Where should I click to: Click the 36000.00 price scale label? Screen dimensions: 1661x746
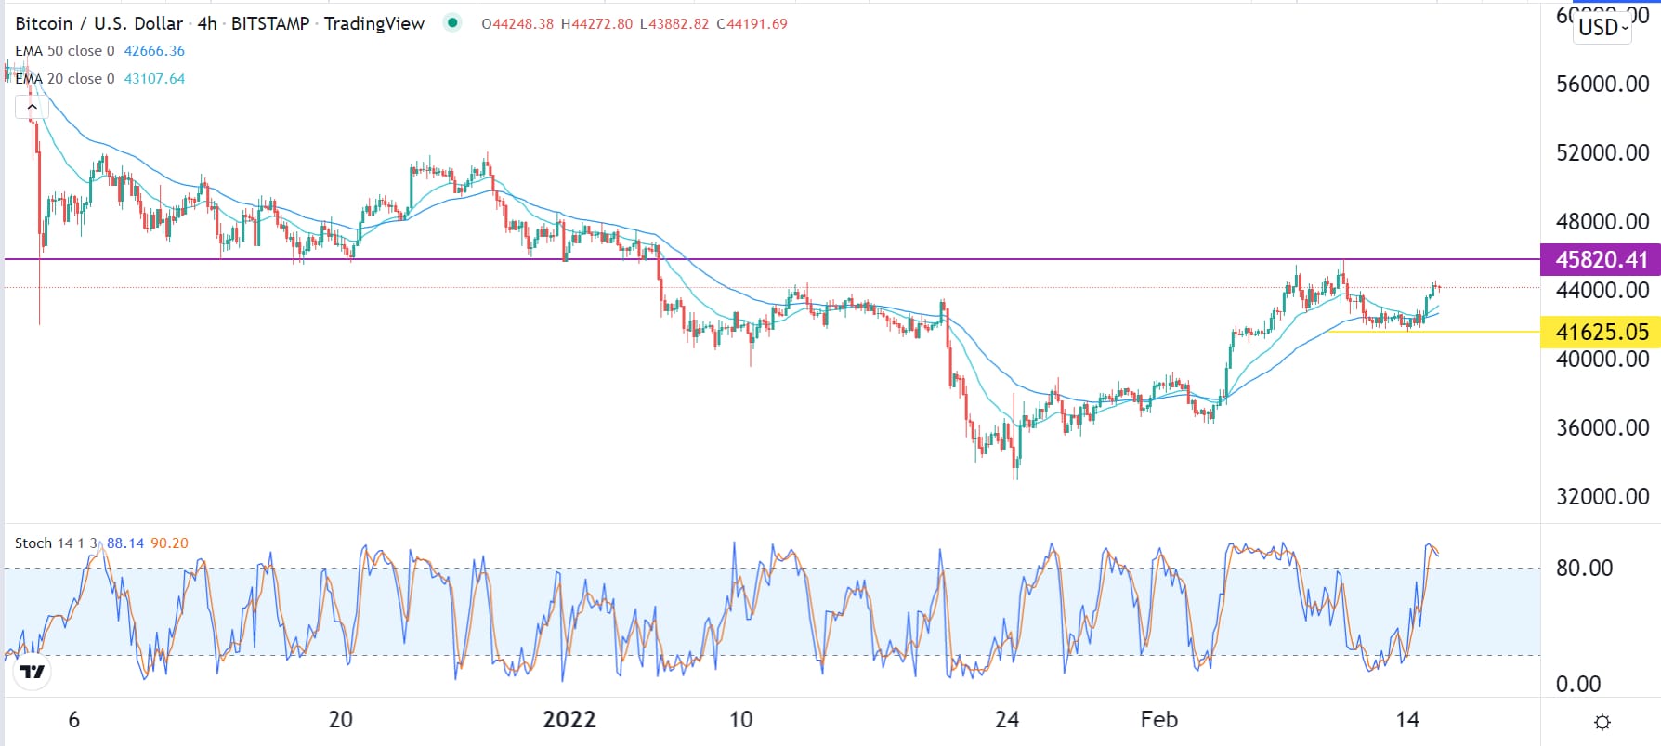[x=1602, y=427]
